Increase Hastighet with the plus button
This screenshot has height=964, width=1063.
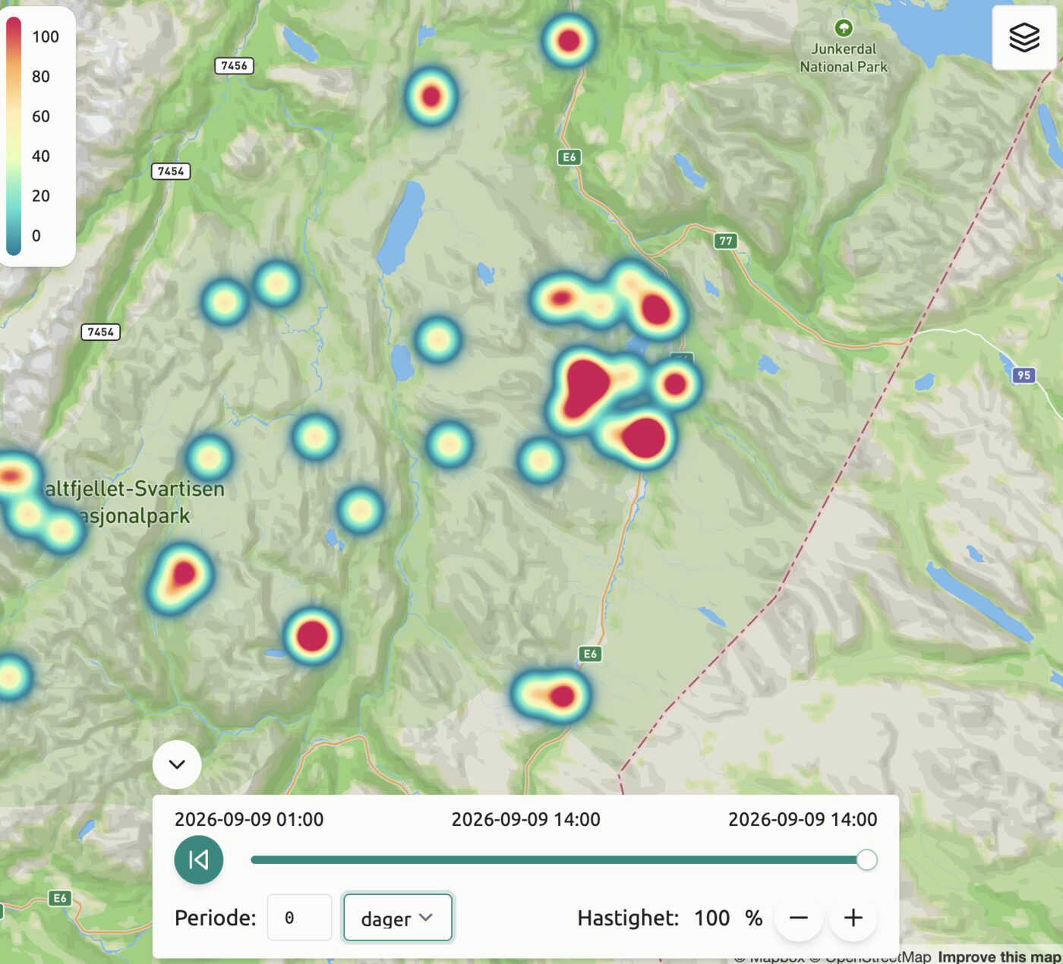point(853,918)
